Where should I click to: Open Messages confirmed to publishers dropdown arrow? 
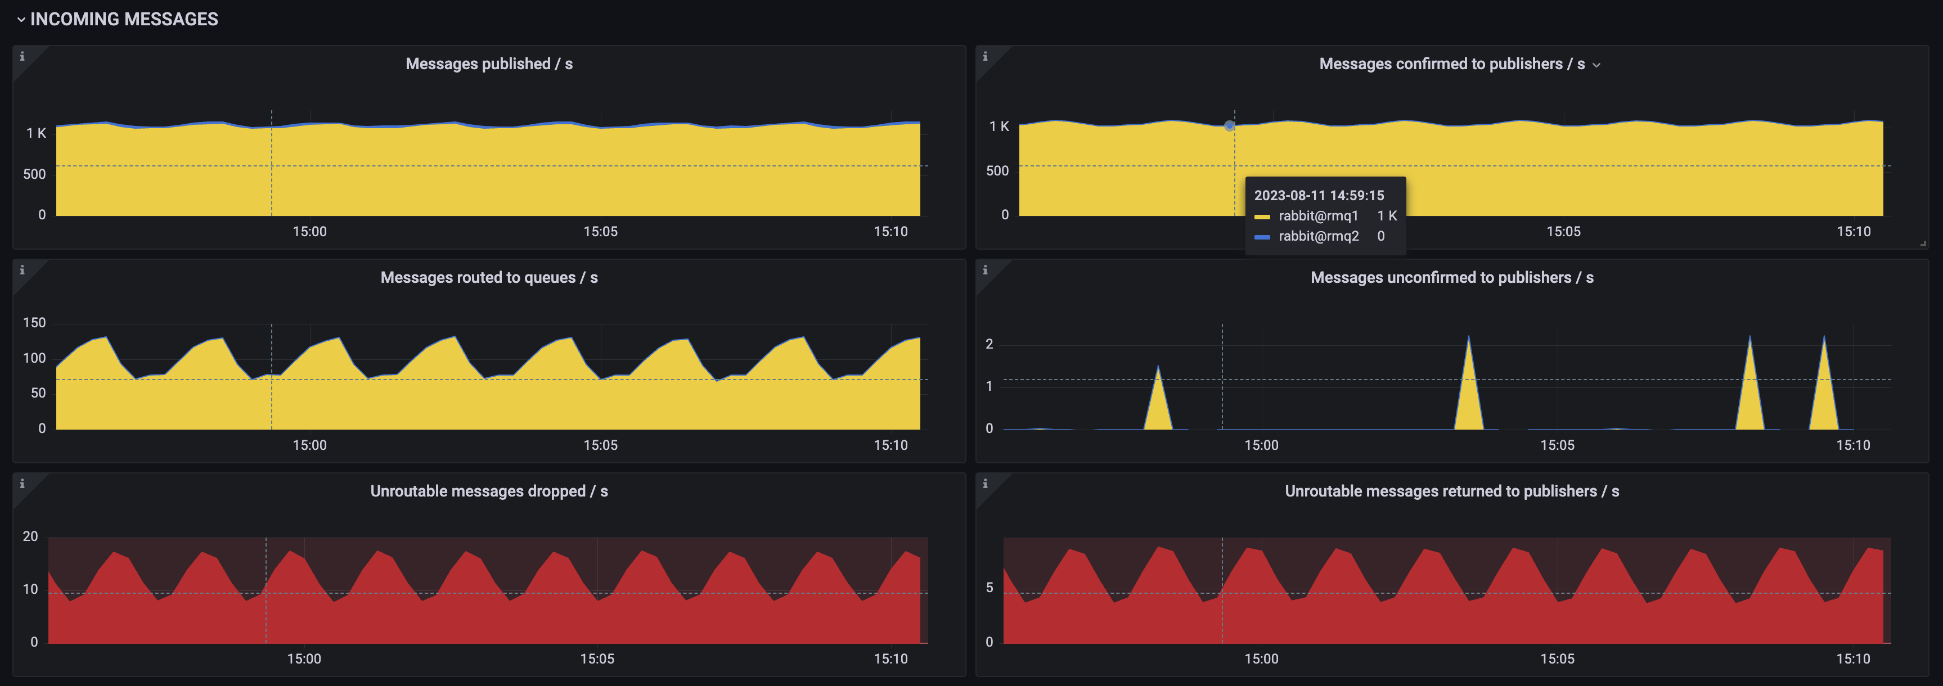click(x=1596, y=66)
